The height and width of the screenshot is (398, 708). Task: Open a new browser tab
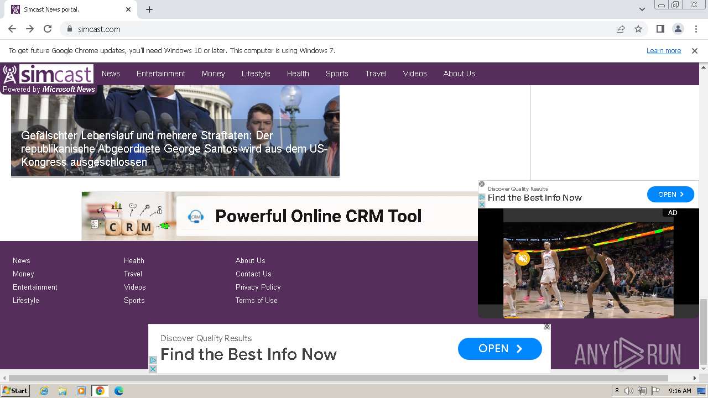pos(149,9)
